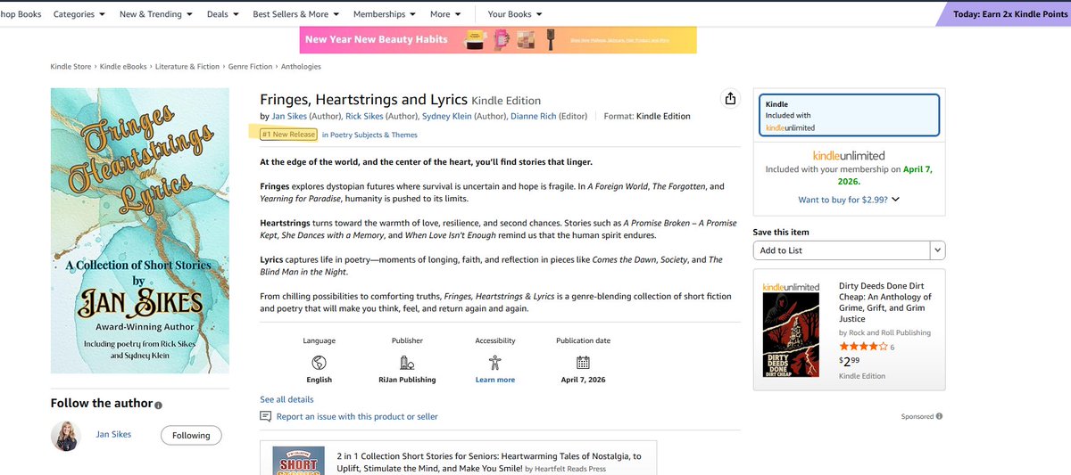Click star rating of Dirty Deeds book
Image resolution: width=1071 pixels, height=475 pixels.
pyautogui.click(x=863, y=346)
